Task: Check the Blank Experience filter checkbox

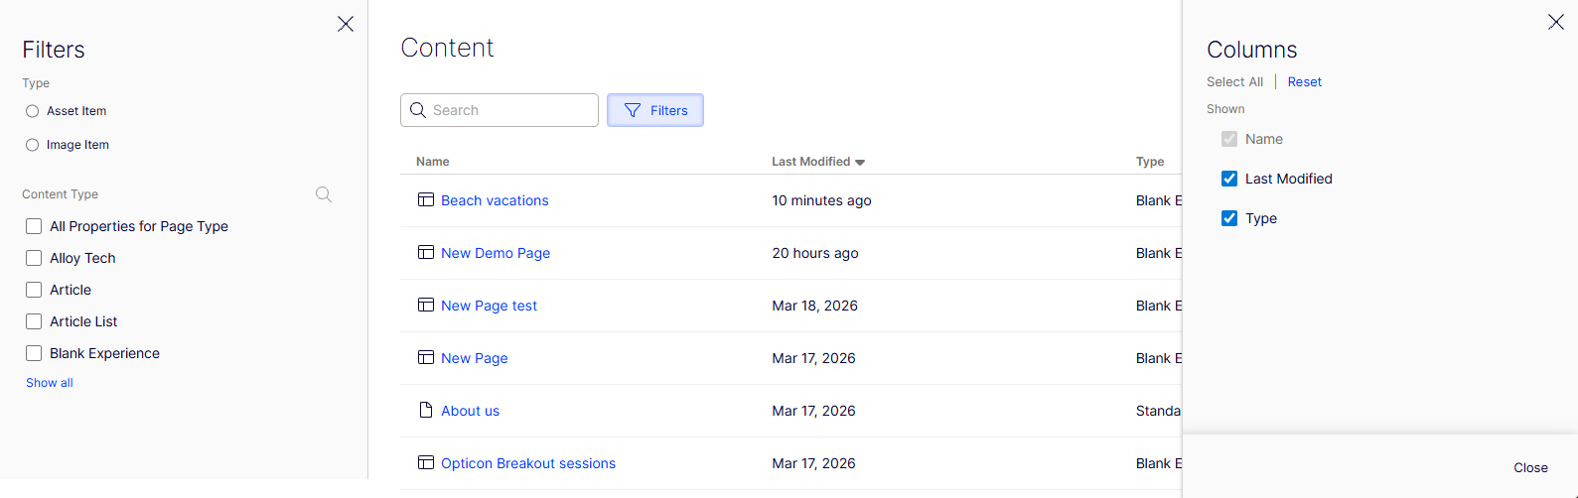Action: point(34,353)
